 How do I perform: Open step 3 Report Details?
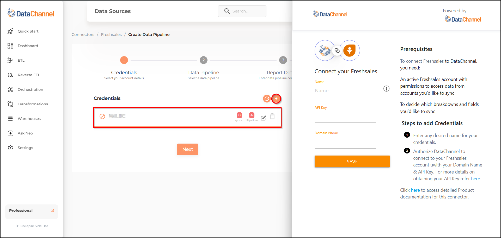(x=283, y=60)
